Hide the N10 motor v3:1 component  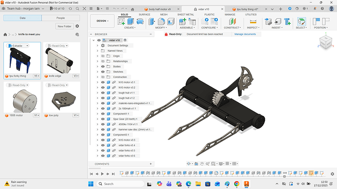click(x=103, y=82)
